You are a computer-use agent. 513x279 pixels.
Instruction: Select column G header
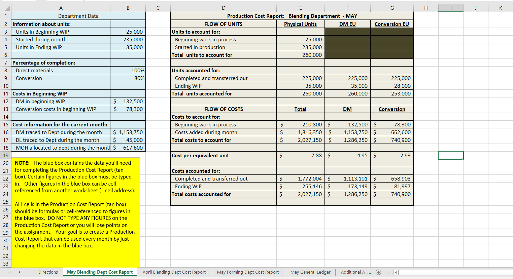click(392, 8)
